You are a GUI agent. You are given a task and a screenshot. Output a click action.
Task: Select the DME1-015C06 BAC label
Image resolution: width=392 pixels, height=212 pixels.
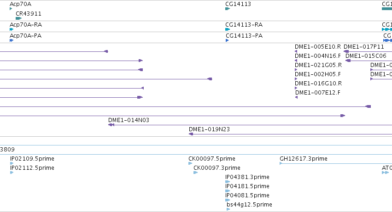tap(366, 56)
